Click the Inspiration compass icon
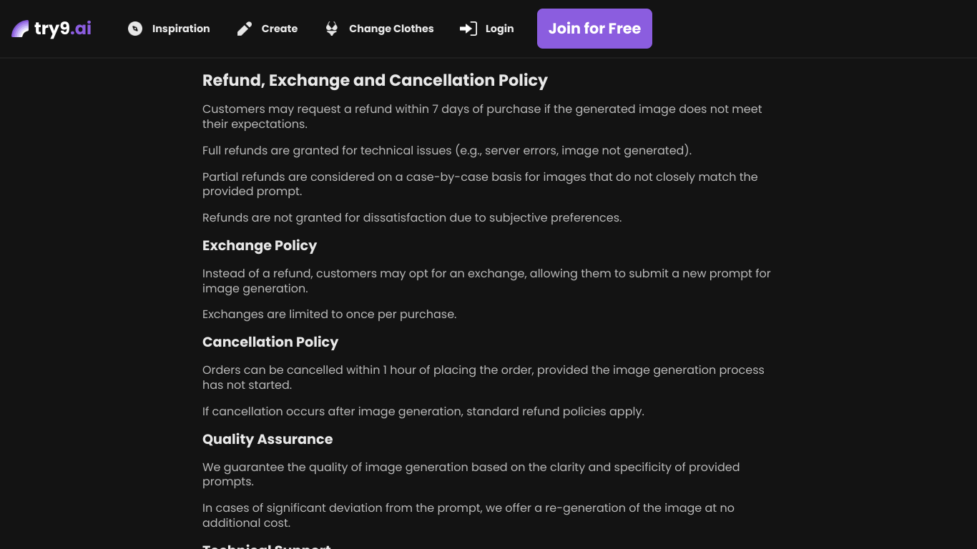The height and width of the screenshot is (549, 977). click(x=135, y=29)
